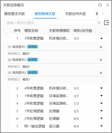Open the 关联信息列表 tab
This screenshot has height=133, width=112.
(75, 14)
